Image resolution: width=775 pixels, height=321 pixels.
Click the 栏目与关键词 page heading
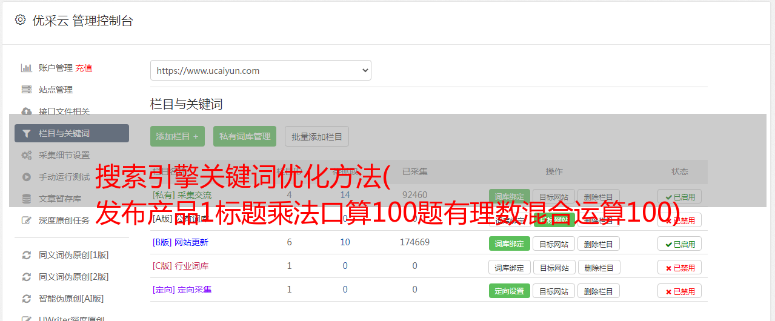[x=187, y=104]
